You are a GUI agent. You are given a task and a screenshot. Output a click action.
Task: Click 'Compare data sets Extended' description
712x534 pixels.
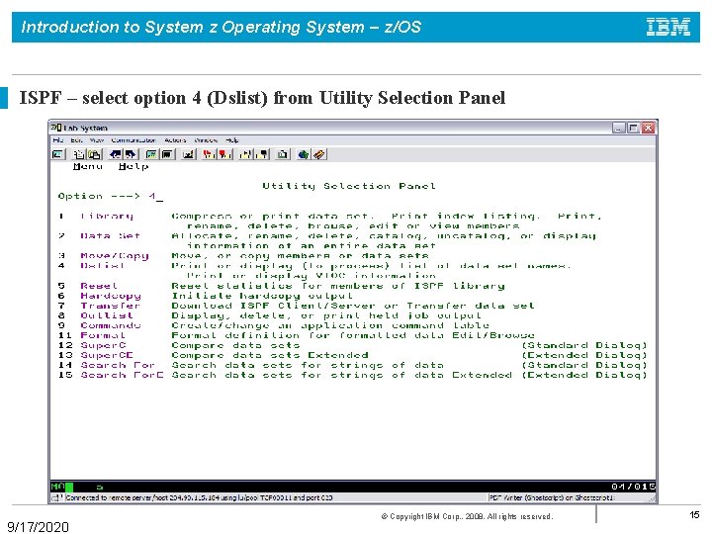pos(270,356)
